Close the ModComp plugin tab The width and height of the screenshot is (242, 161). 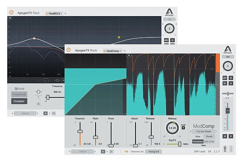point(121,51)
